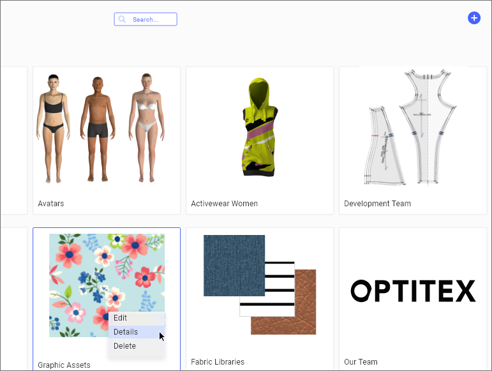Click the Our Team label
The image size is (492, 371).
pos(361,362)
